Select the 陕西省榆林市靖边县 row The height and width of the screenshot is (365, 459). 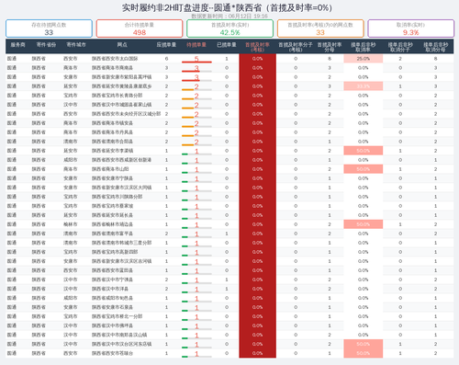click(x=229, y=224)
